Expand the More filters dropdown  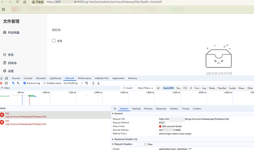(x=145, y=88)
